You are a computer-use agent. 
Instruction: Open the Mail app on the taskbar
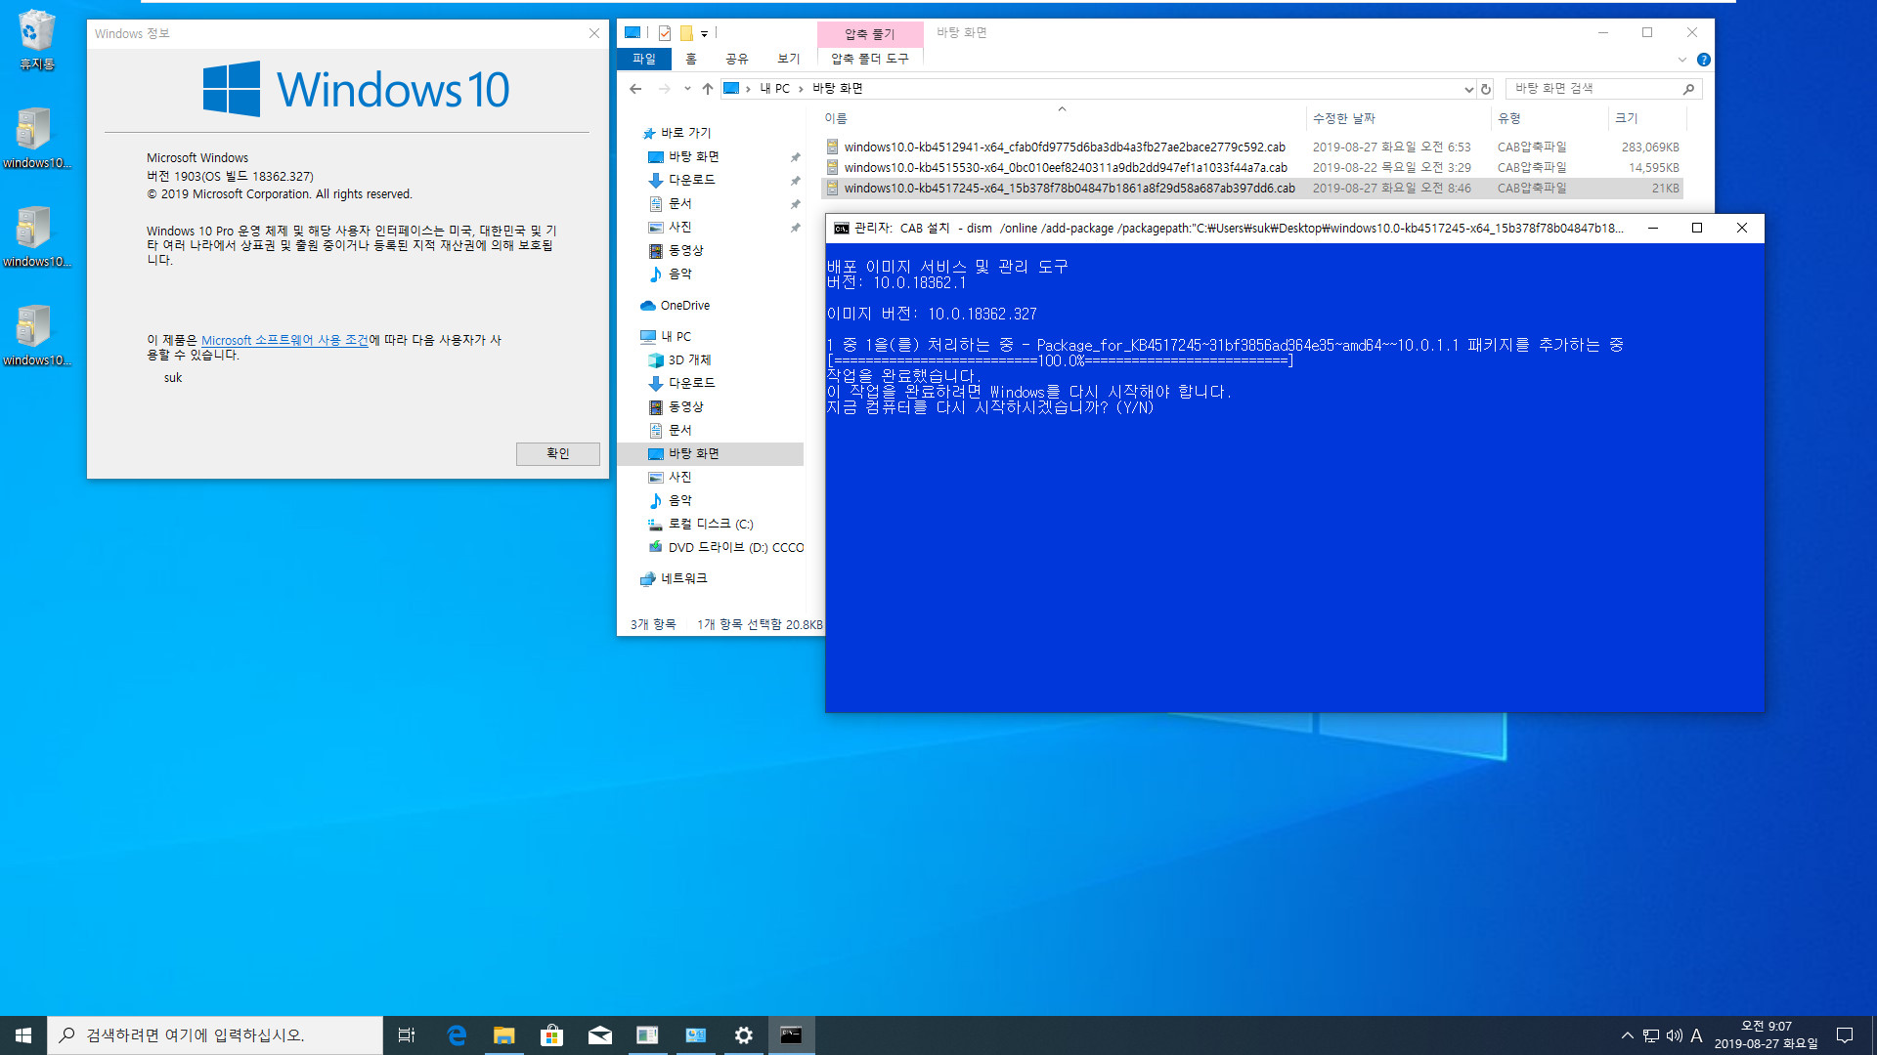pyautogui.click(x=600, y=1035)
